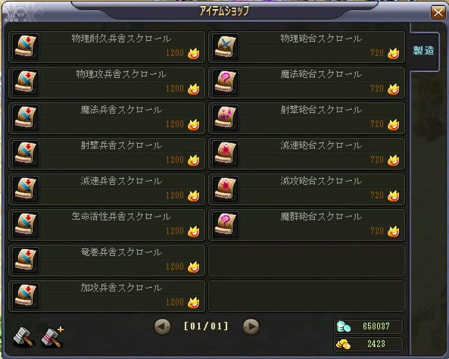Select the 射撃砲台スクロール scroll icon
Screen dimensions: 449x359
(x=226, y=118)
